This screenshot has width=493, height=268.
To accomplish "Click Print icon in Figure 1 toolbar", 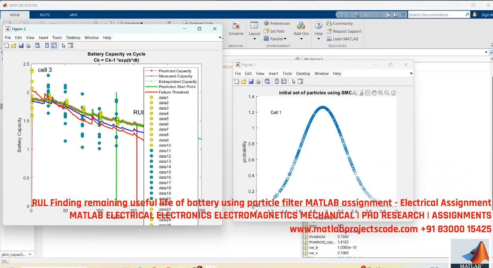I will [x=258, y=81].
